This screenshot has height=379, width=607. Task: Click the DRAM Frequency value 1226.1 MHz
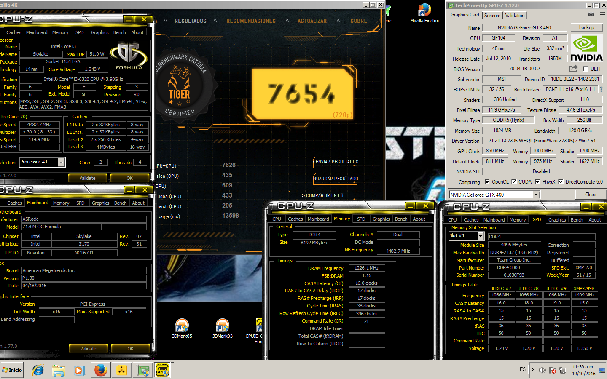tap(367, 268)
